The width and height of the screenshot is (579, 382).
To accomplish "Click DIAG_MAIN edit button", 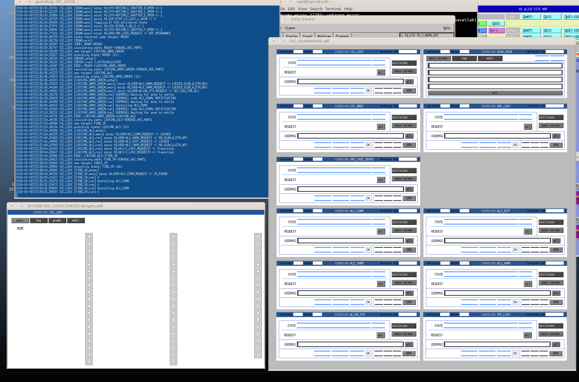I will pyautogui.click(x=490, y=58).
